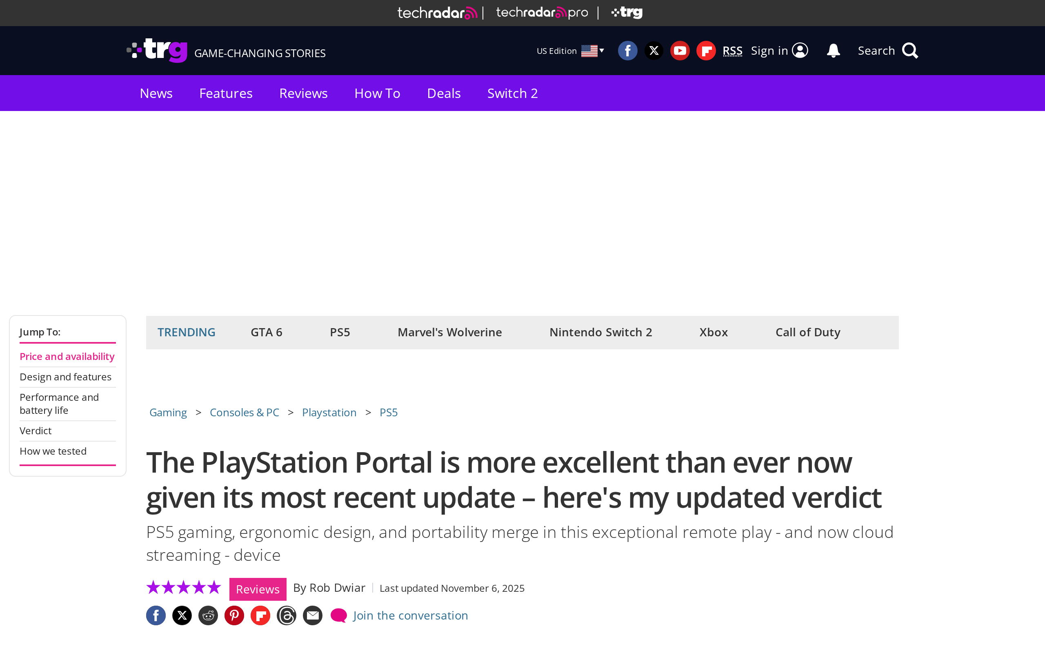This screenshot has height=653, width=1045.
Task: Share article on X
Action: (x=182, y=615)
